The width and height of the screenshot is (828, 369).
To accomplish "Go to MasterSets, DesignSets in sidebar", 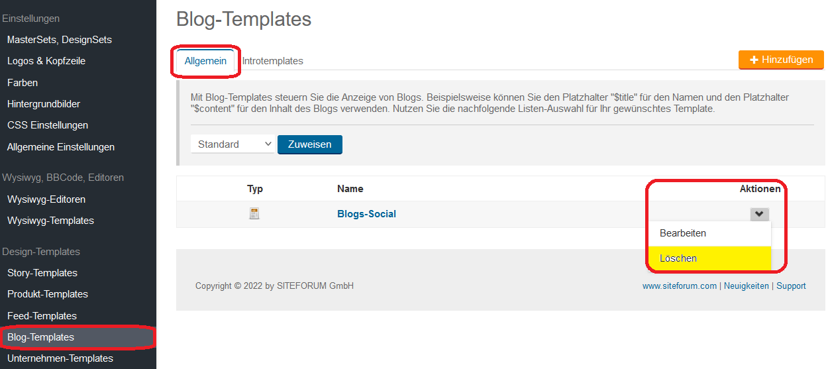I will pyautogui.click(x=60, y=40).
